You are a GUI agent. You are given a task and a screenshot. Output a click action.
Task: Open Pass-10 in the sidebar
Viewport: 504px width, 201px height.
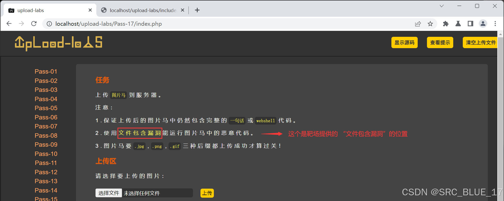[46, 154]
